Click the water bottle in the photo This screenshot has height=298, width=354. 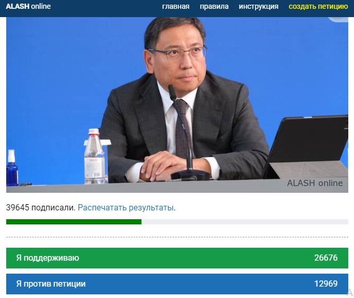[x=95, y=156]
